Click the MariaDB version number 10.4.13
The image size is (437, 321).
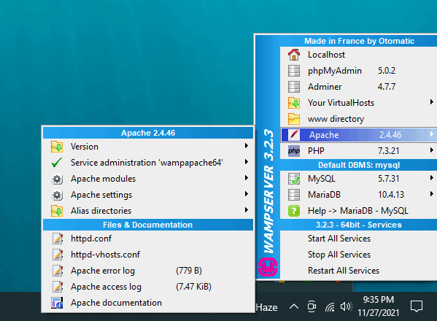tap(391, 195)
